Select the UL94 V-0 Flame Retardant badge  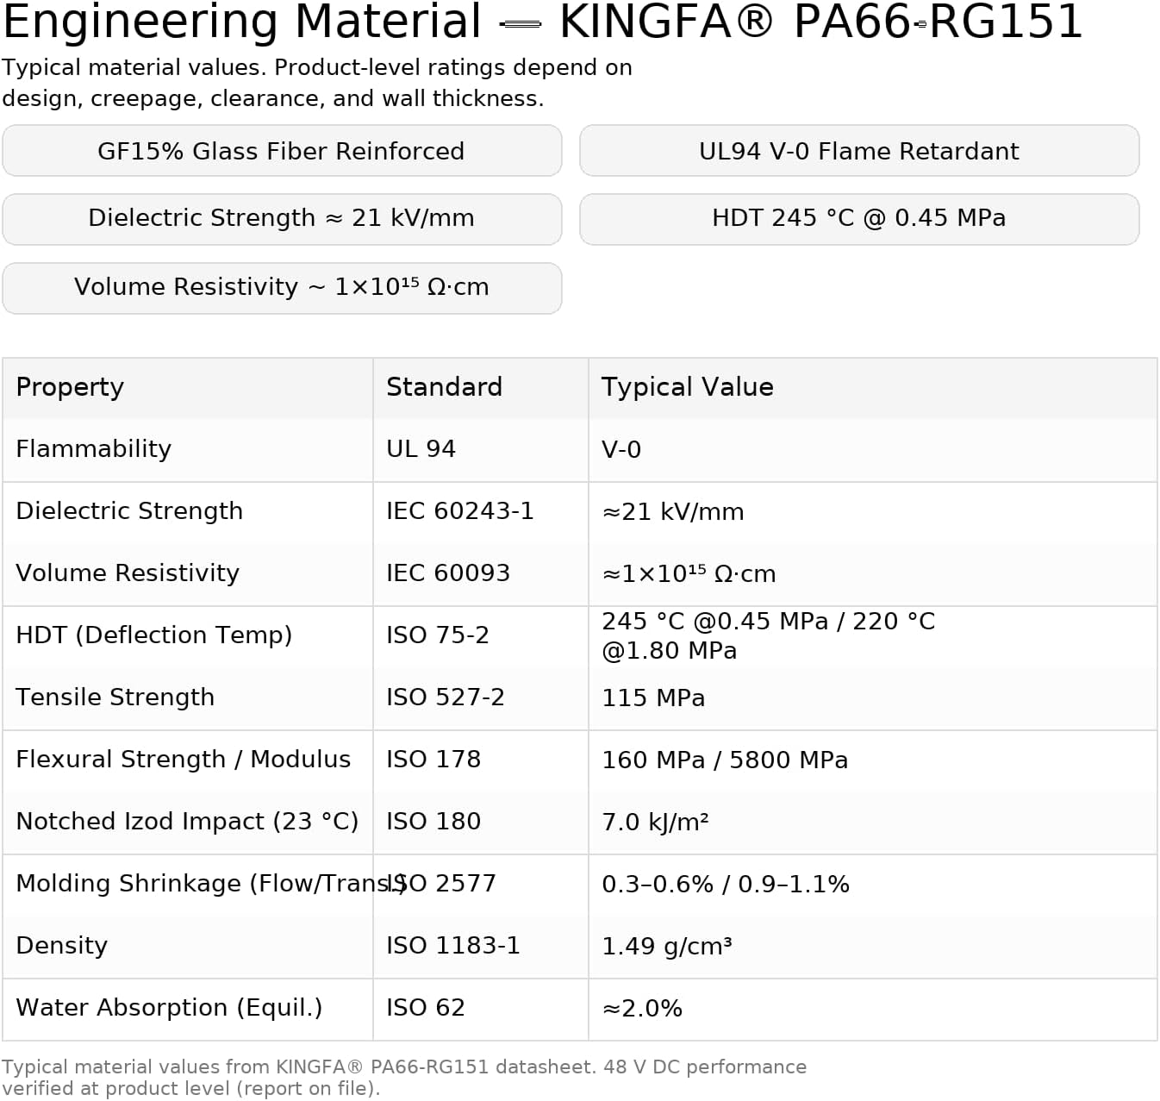(859, 151)
